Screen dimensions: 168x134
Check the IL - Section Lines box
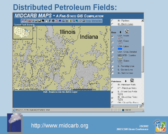pyautogui.click(x=112, y=70)
